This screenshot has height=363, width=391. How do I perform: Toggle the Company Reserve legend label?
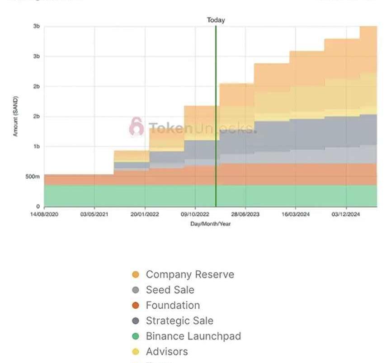coord(190,274)
